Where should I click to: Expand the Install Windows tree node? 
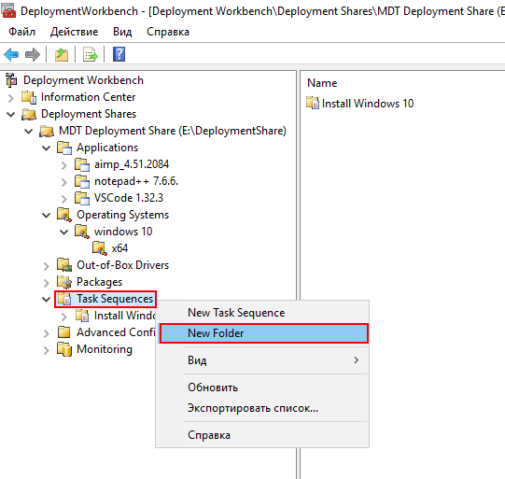[x=64, y=317]
